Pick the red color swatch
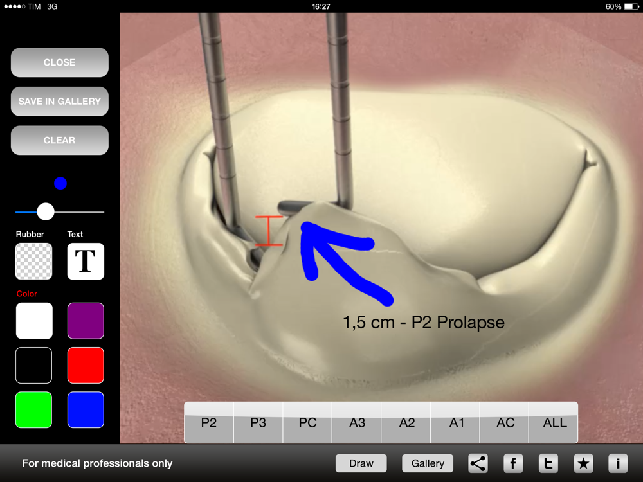The width and height of the screenshot is (643, 482). point(86,365)
